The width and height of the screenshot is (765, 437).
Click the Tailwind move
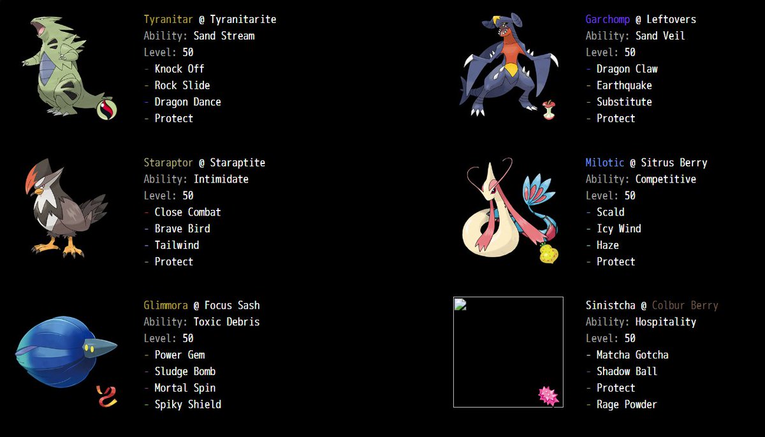click(177, 246)
